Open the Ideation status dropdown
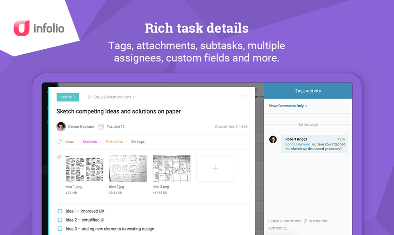Screen dimensions: 394x235 [68, 97]
